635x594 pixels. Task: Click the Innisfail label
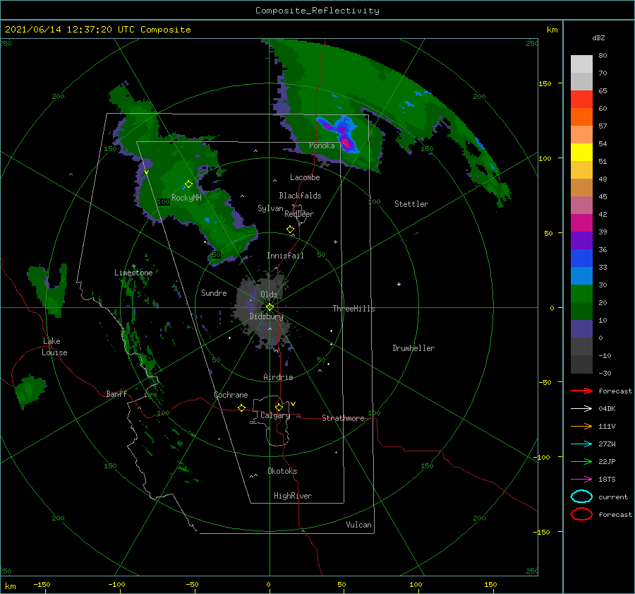285,256
